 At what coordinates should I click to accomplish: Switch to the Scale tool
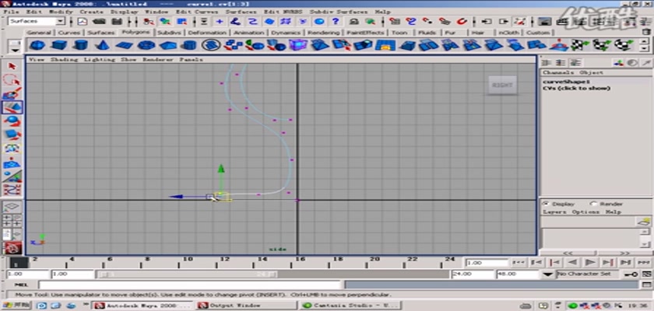12,135
